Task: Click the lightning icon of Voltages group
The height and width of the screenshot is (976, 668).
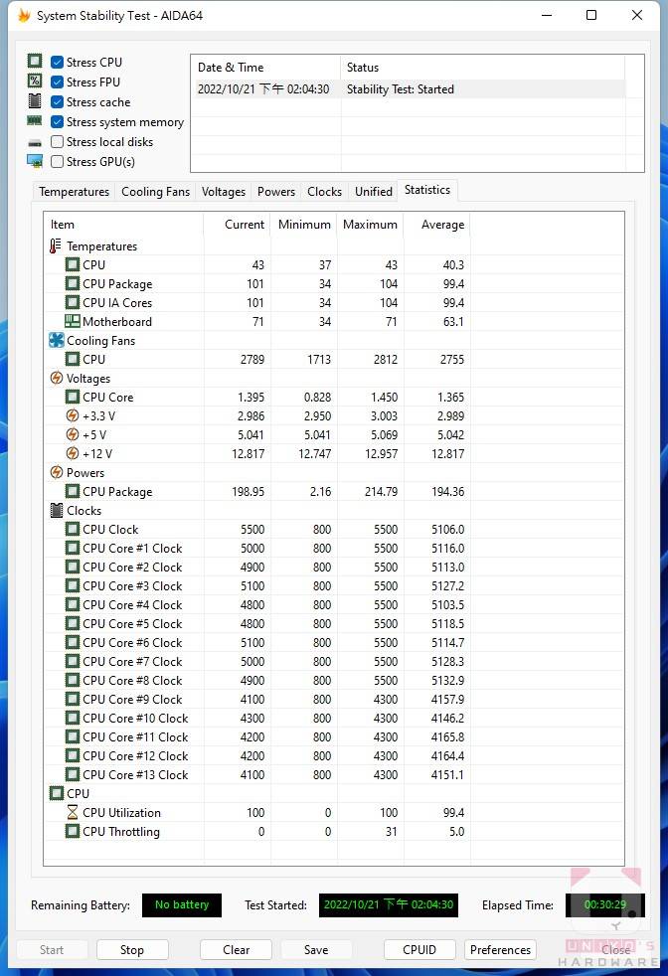Action: [57, 378]
